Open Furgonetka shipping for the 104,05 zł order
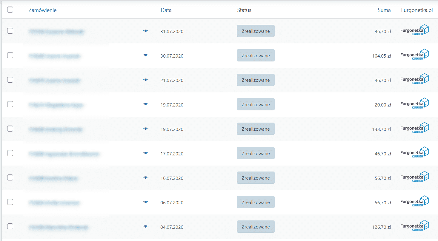 click(414, 55)
